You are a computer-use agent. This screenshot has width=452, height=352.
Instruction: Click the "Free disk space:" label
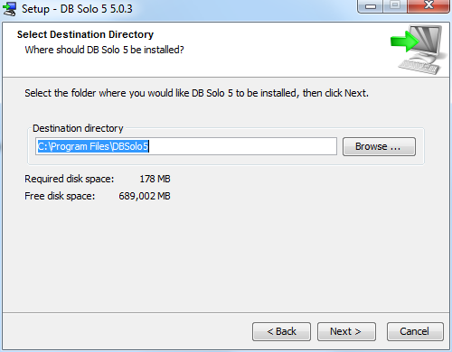pos(60,196)
